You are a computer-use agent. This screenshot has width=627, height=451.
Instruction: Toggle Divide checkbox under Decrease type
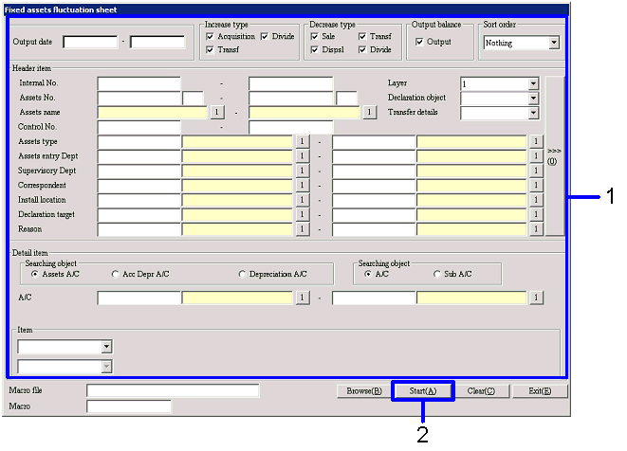pos(362,50)
